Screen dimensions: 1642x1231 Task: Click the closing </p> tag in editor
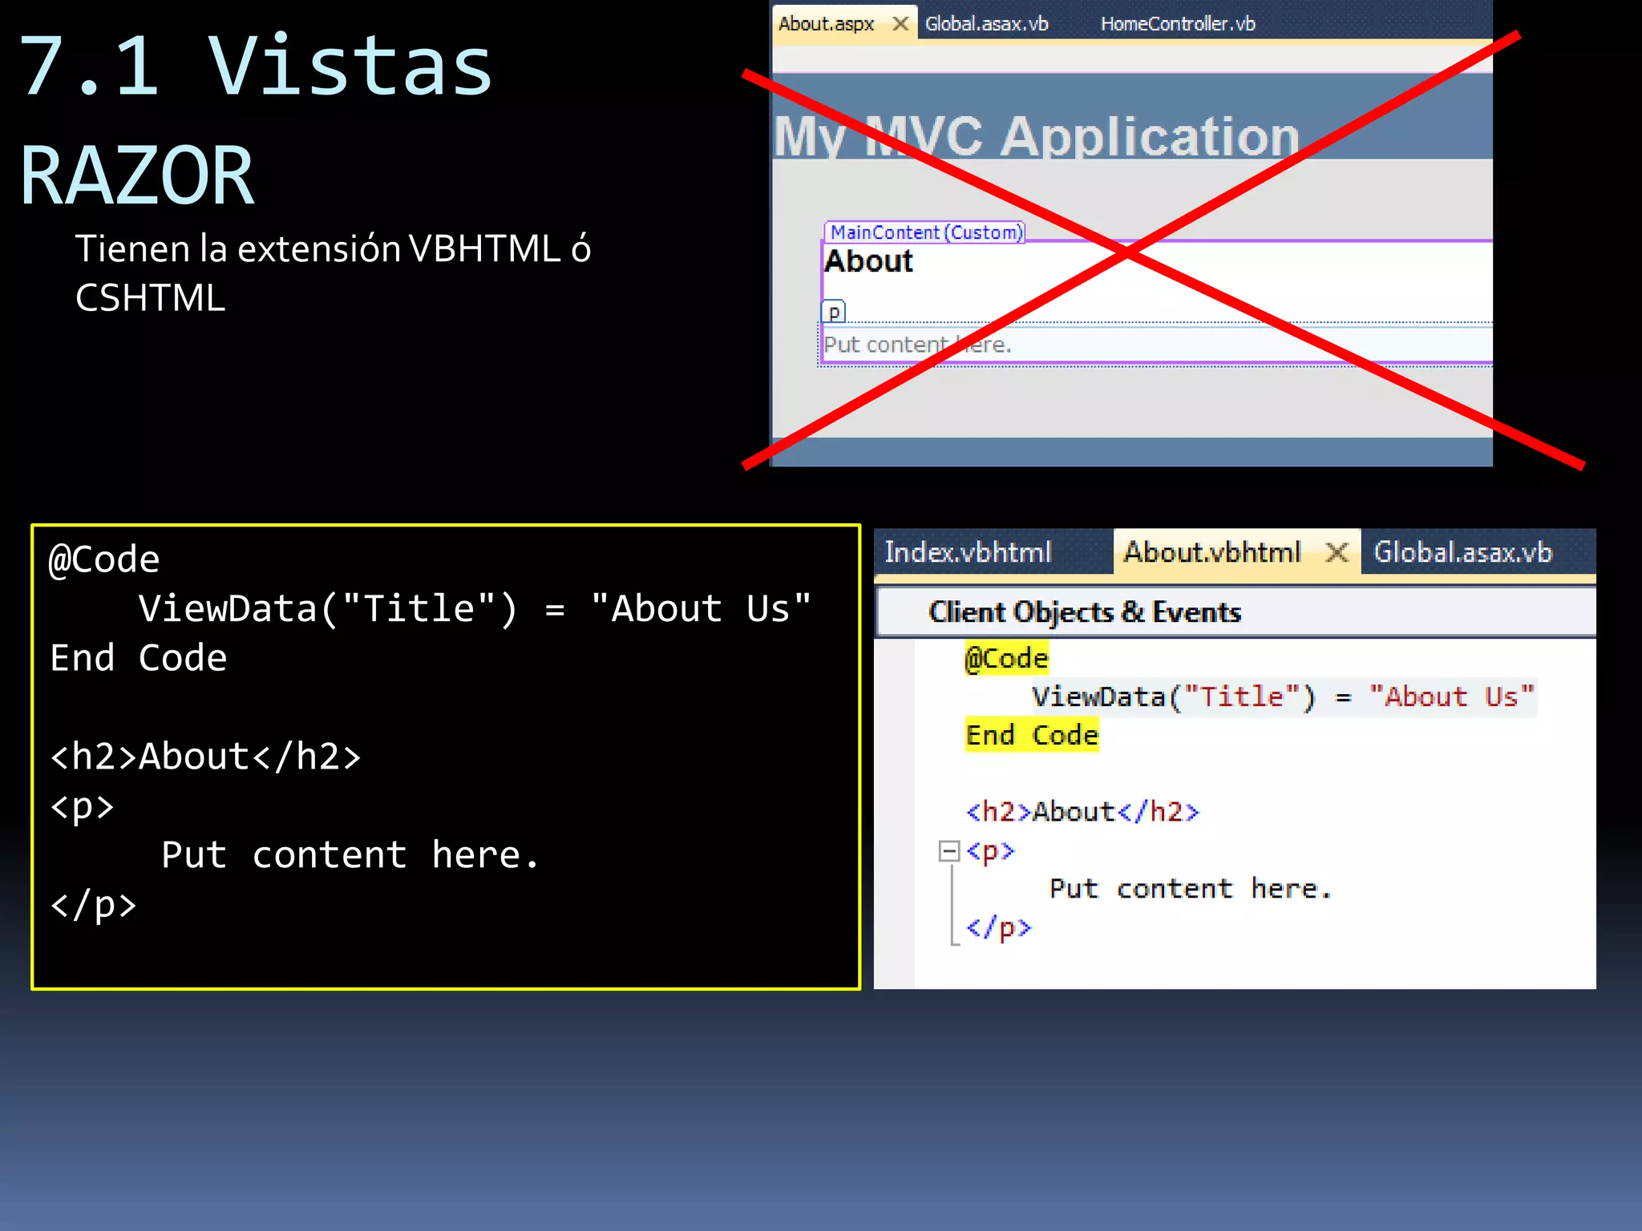(x=998, y=928)
